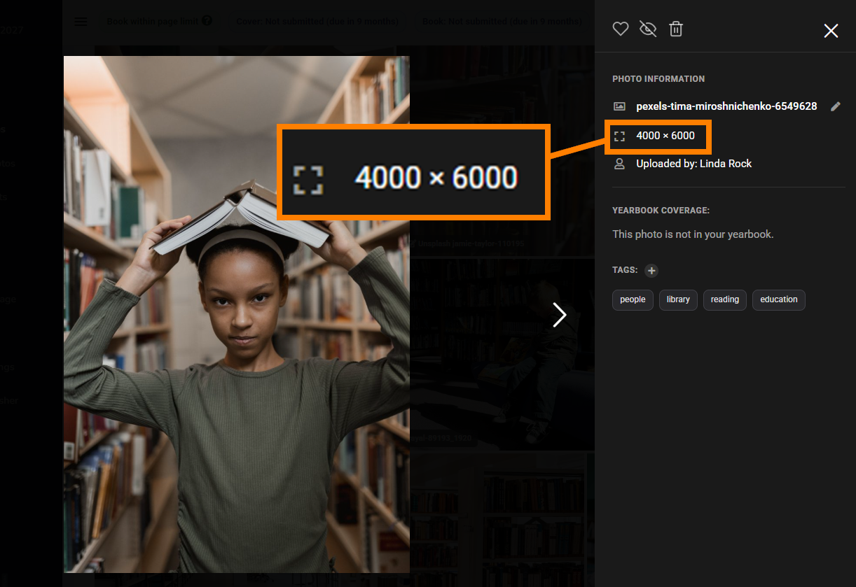This screenshot has width=856, height=587.
Task: Click Cover: Not submitted status
Action: (x=317, y=22)
